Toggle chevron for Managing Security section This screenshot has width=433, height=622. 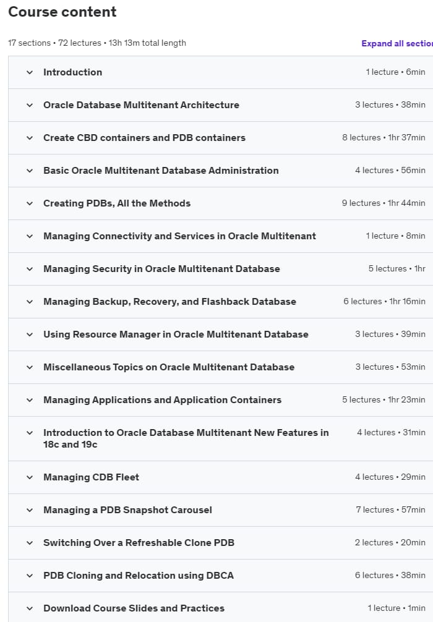[30, 269]
